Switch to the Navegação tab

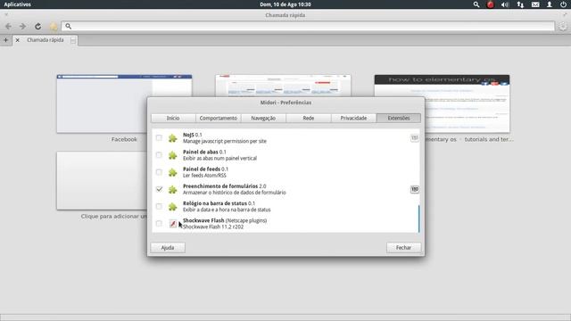[263, 118]
